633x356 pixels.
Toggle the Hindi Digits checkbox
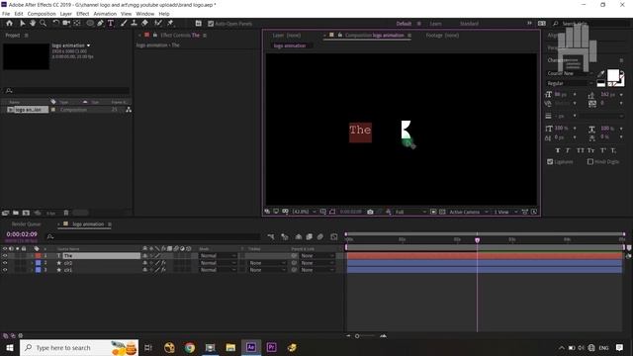(590, 162)
